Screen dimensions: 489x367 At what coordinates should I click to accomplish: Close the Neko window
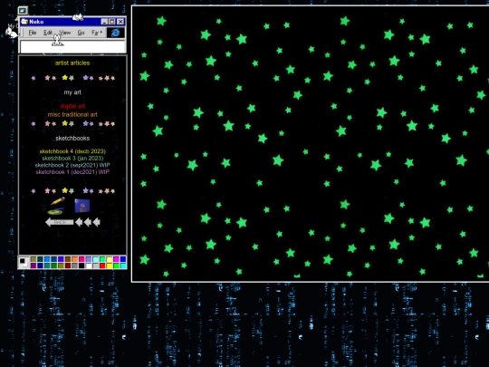120,22
